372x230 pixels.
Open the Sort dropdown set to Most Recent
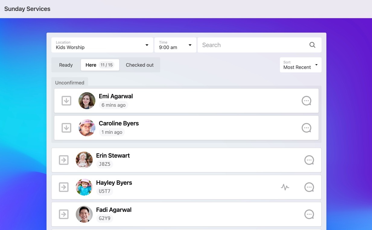[x=300, y=65]
